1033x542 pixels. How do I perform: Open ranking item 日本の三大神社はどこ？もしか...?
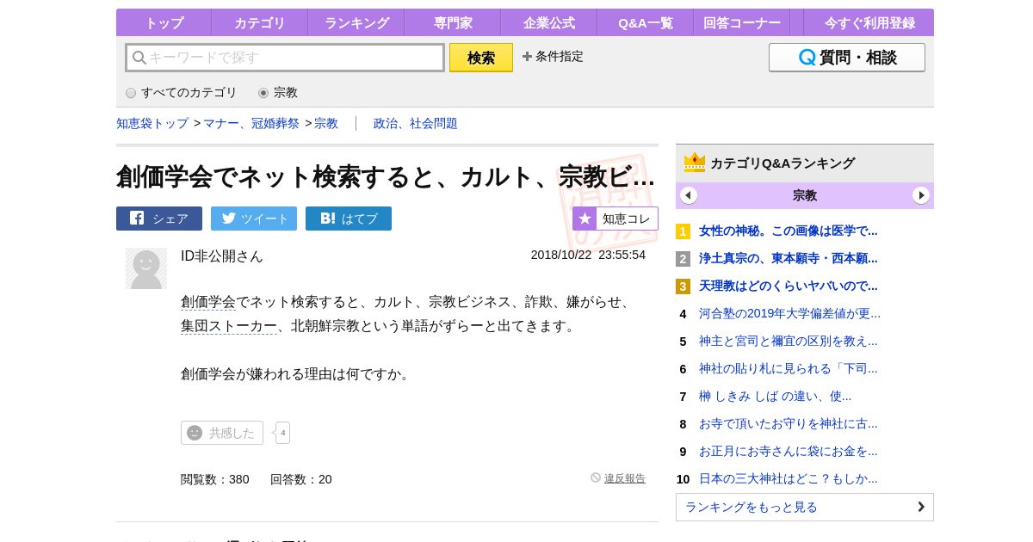[x=789, y=478]
